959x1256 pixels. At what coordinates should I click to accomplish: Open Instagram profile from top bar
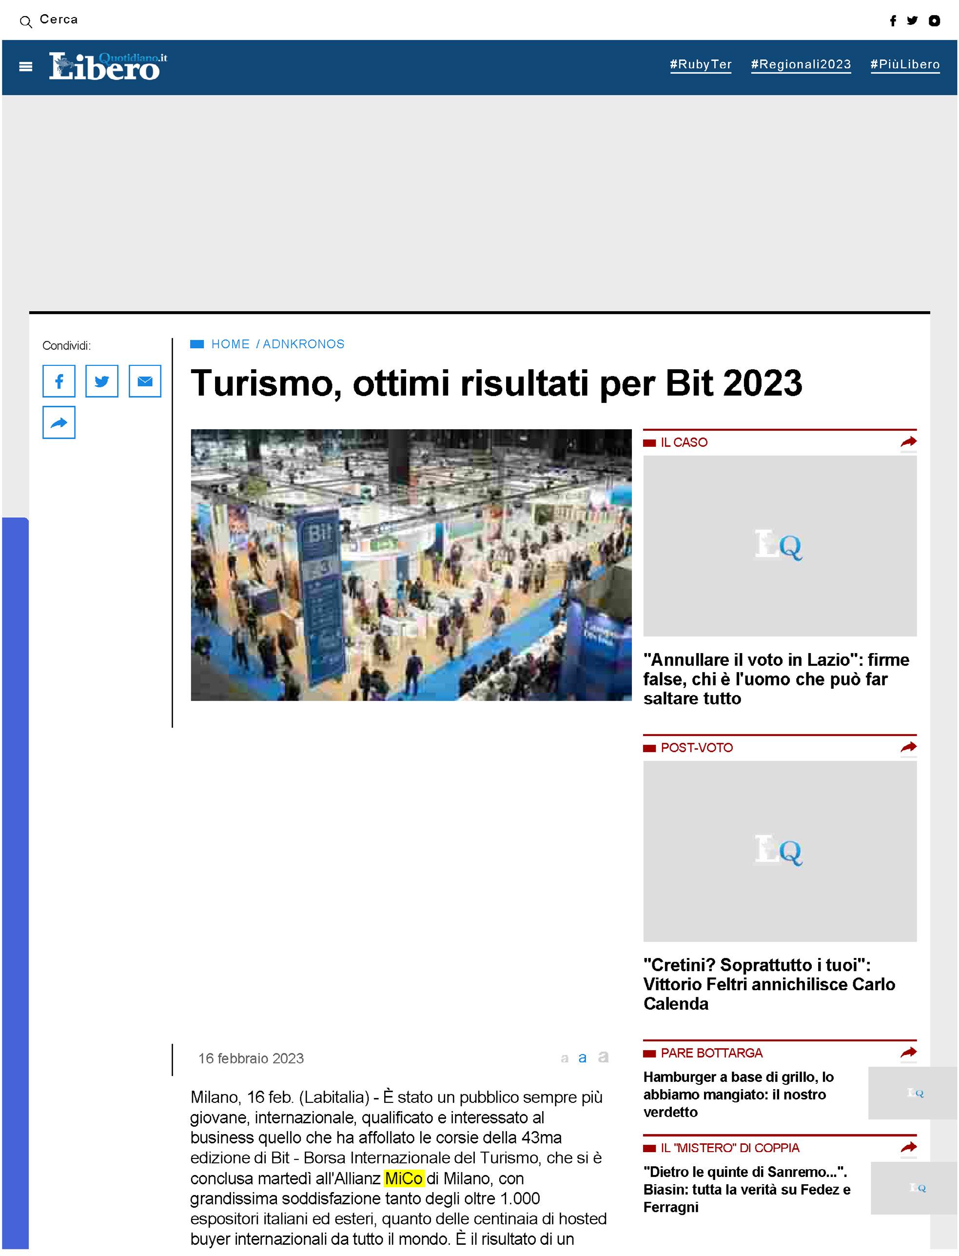[934, 21]
